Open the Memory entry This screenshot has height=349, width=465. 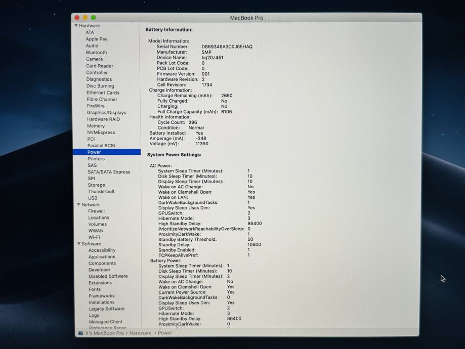tap(96, 126)
